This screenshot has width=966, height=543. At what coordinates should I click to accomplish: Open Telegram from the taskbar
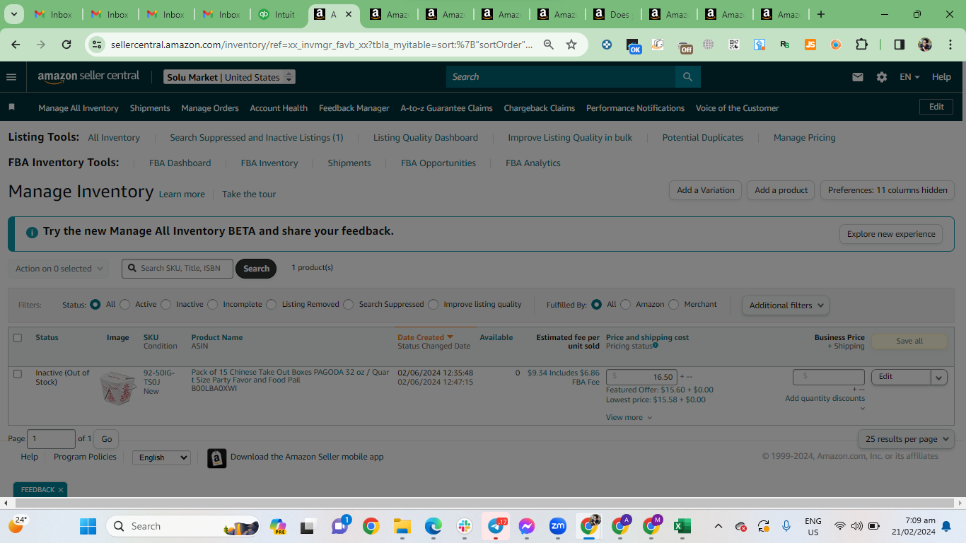pyautogui.click(x=496, y=526)
